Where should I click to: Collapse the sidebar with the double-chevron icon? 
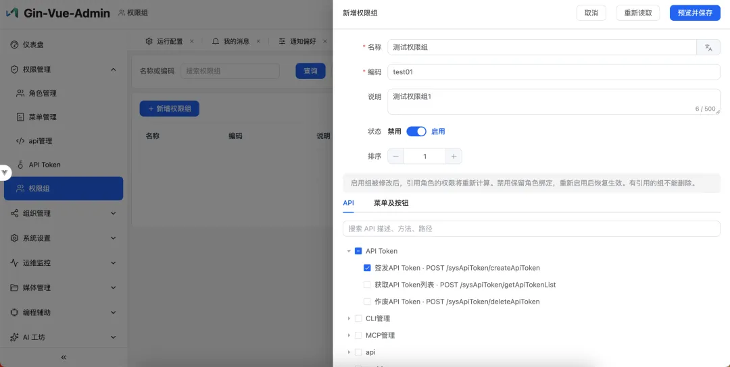(x=64, y=358)
